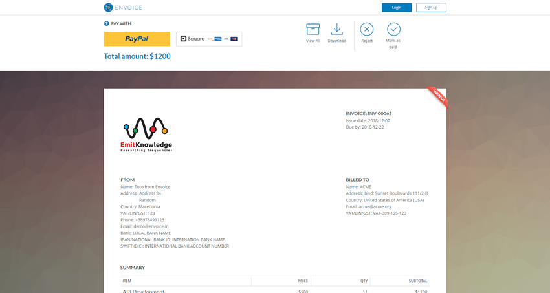Select the Sunset Boulevards address line
The height and width of the screenshot is (293, 550).
(387, 193)
